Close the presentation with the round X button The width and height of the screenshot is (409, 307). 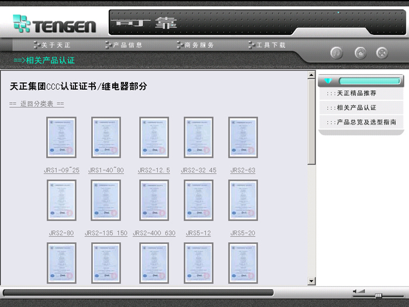click(382, 53)
